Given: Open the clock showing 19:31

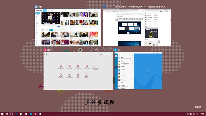Looking at the screenshot, I should [202, 114].
